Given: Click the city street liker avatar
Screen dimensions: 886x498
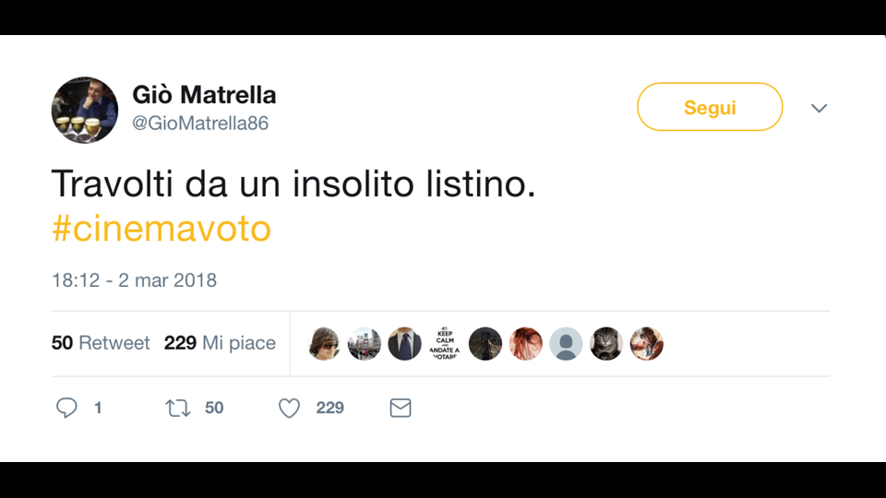Looking at the screenshot, I should (365, 344).
